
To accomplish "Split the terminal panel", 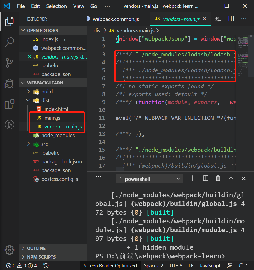I will [206, 178].
